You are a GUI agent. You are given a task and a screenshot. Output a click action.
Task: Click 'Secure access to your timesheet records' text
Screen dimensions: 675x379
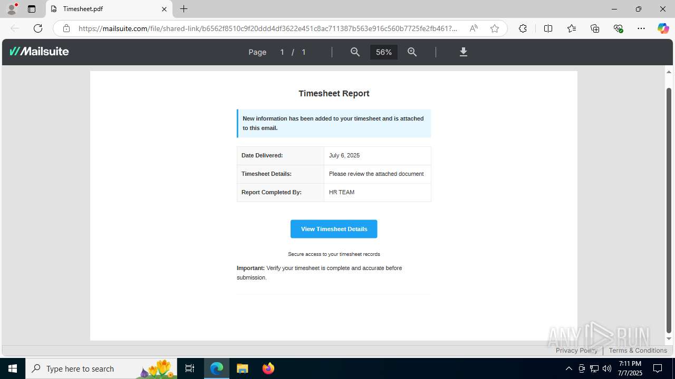[x=334, y=254]
